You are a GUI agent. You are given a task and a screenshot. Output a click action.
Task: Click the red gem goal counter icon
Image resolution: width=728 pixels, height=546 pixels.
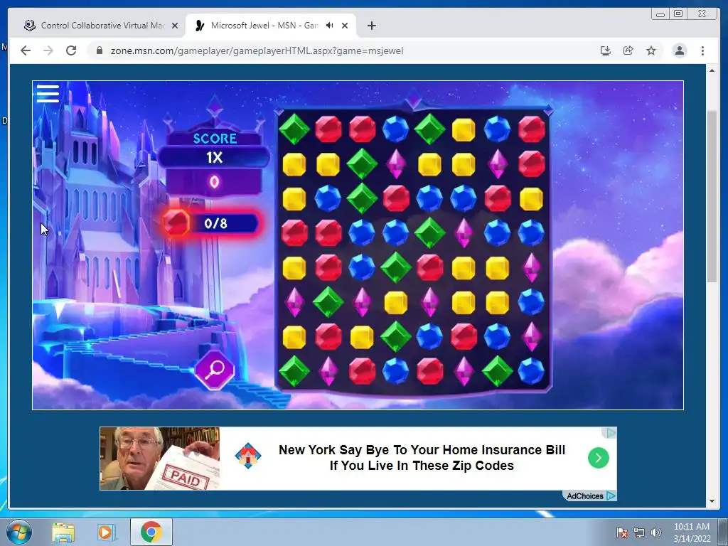pyautogui.click(x=176, y=223)
